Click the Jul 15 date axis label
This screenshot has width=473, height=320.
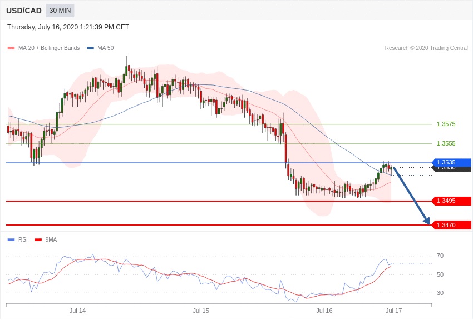[x=201, y=311]
